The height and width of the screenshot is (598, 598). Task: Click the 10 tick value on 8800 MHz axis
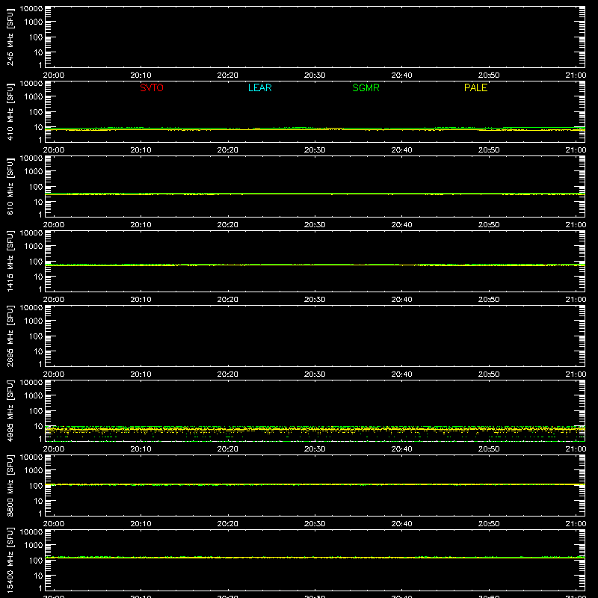[38, 501]
